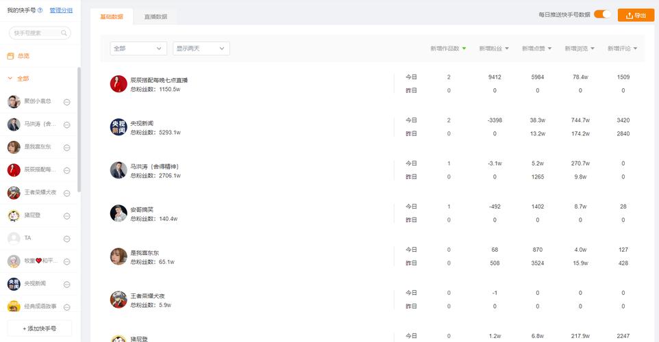The image size is (659, 342).
Task: Click 总粉丝数: 5293.1w text
Action: pyautogui.click(x=156, y=133)
